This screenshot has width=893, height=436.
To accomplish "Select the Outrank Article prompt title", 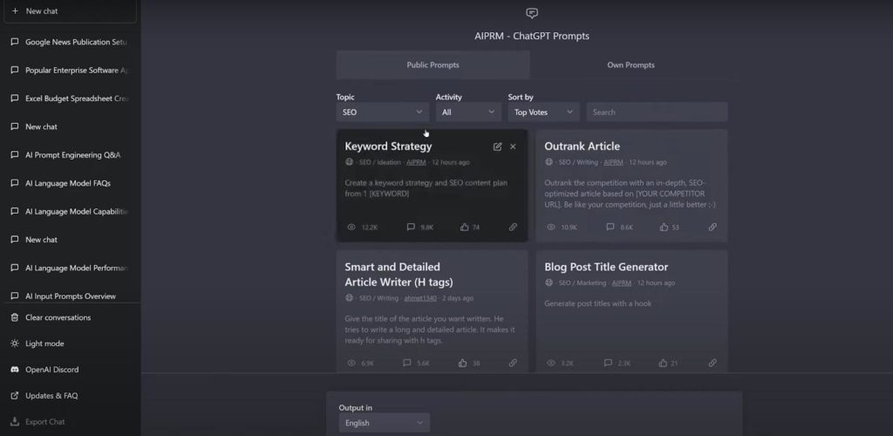I will tap(582, 146).
